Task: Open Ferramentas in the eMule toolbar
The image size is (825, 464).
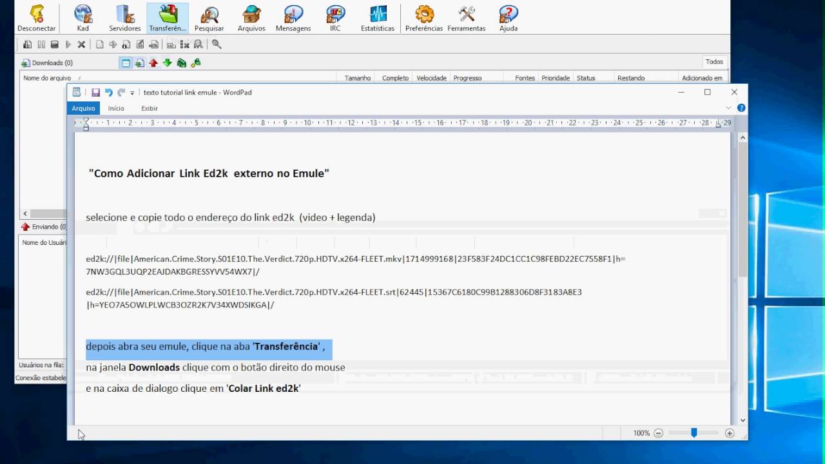Action: pos(467,18)
